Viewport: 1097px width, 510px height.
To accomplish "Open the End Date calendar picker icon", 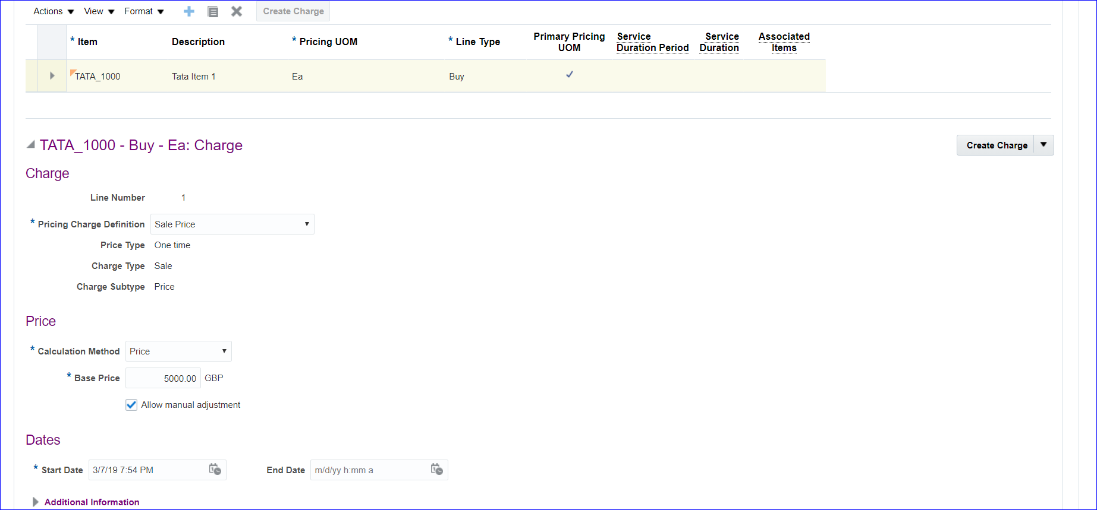I will [x=437, y=470].
